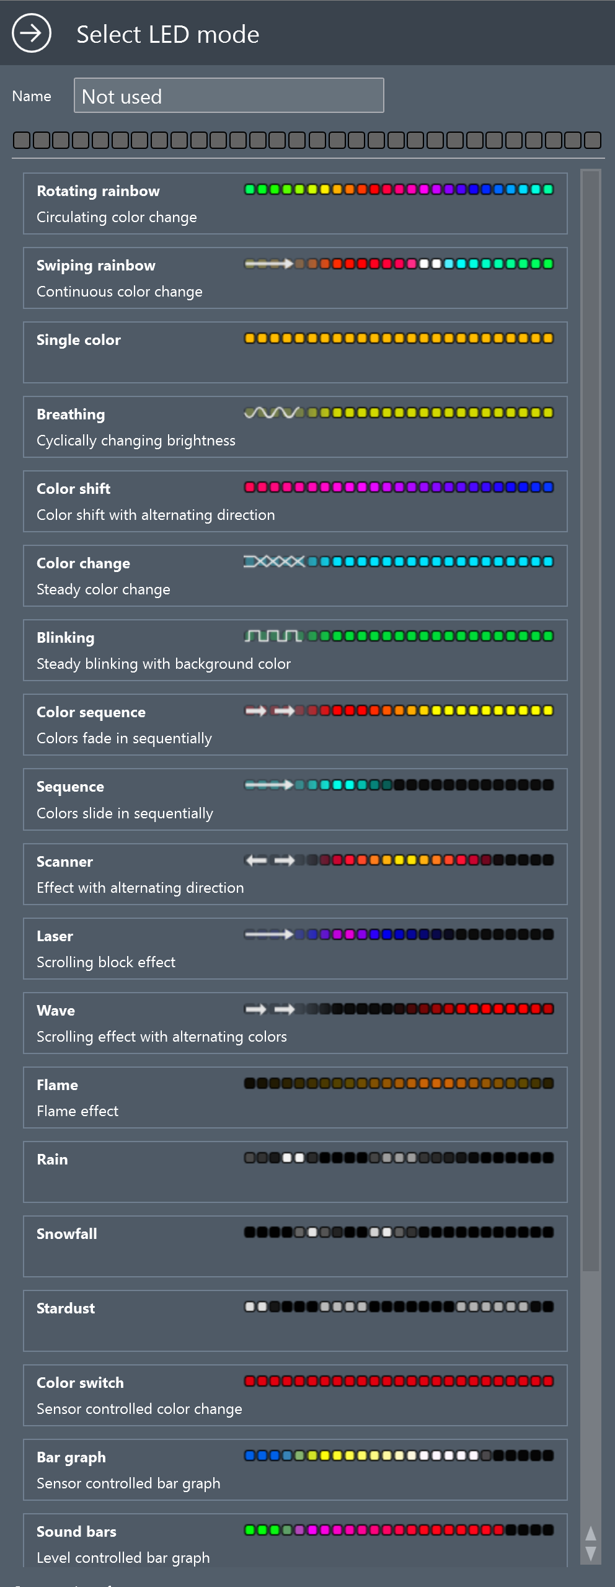Click the Laser long arrow icon

269,935
